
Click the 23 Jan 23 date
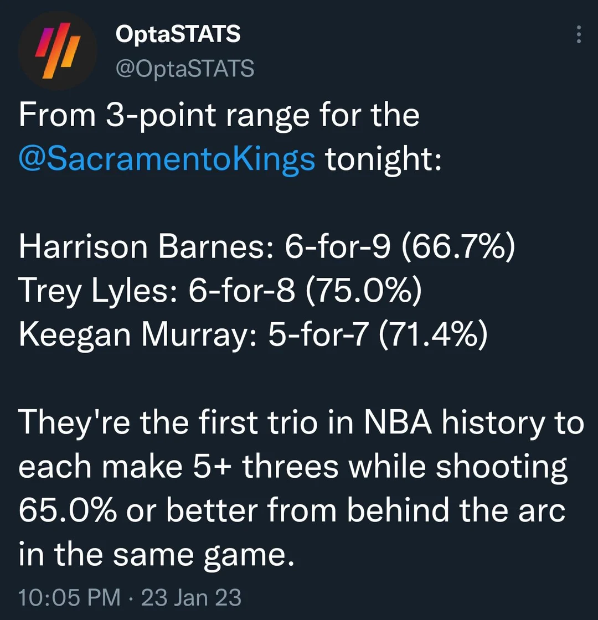[191, 598]
